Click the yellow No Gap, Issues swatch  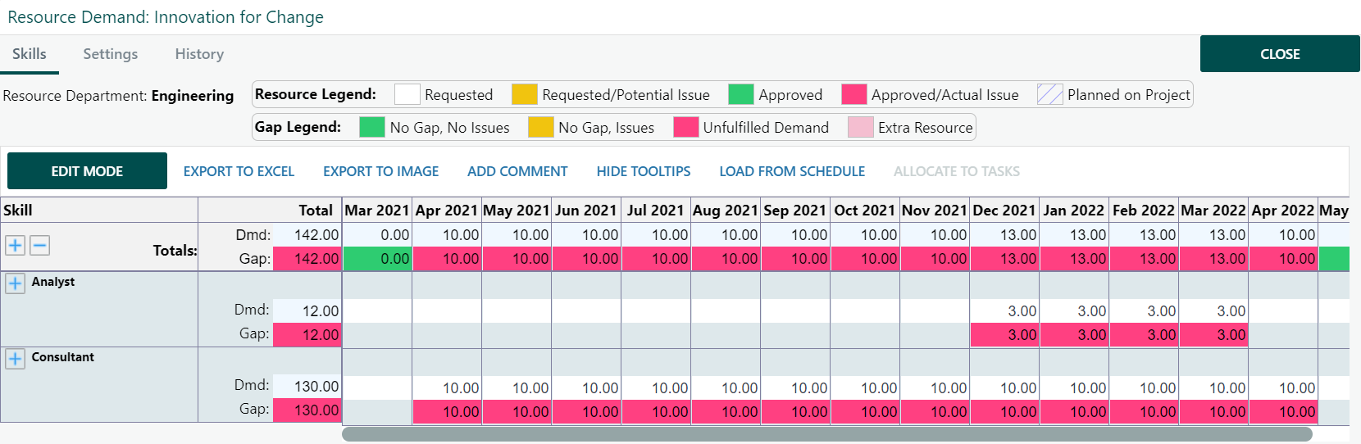pos(541,127)
